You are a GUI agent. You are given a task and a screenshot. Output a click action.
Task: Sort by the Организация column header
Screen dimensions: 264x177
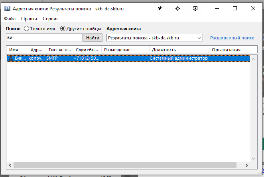tap(233, 50)
